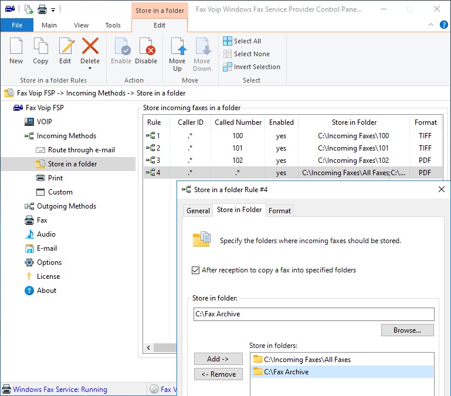Open Edit for selected rule
This screenshot has width=451, height=396.
pos(66,51)
